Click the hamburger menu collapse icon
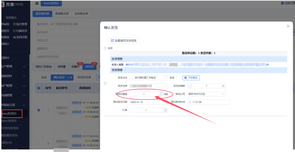 (x=37, y=3)
